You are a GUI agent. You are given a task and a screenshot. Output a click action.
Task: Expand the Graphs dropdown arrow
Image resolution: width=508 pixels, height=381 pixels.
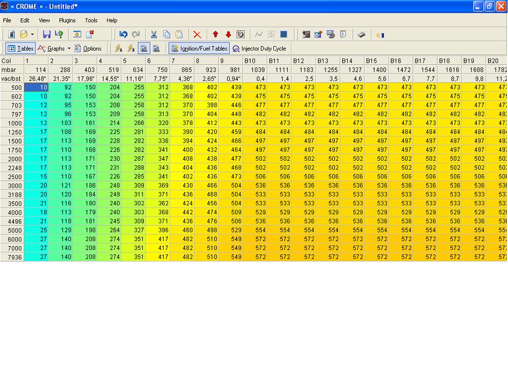[69, 48]
